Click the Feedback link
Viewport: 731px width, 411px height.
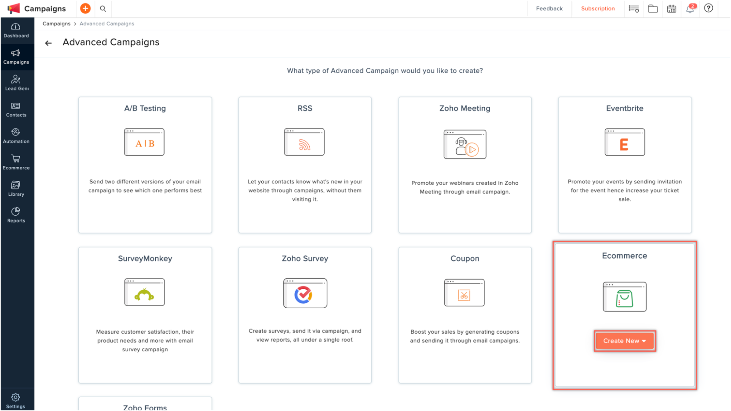click(x=549, y=9)
